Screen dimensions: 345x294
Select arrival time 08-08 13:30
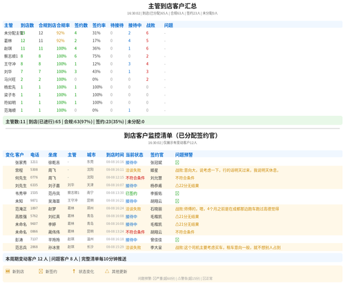[x=115, y=193]
